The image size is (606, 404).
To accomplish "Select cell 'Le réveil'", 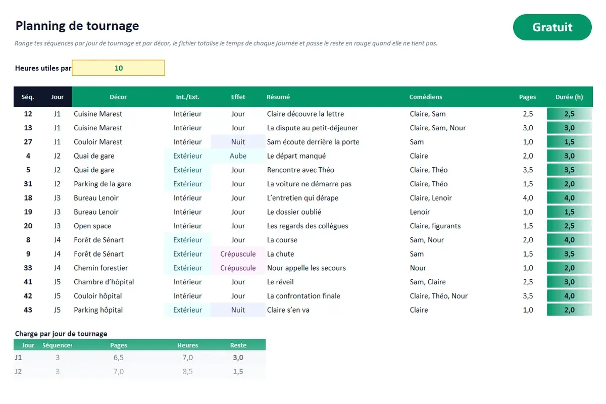I will click(x=280, y=282).
